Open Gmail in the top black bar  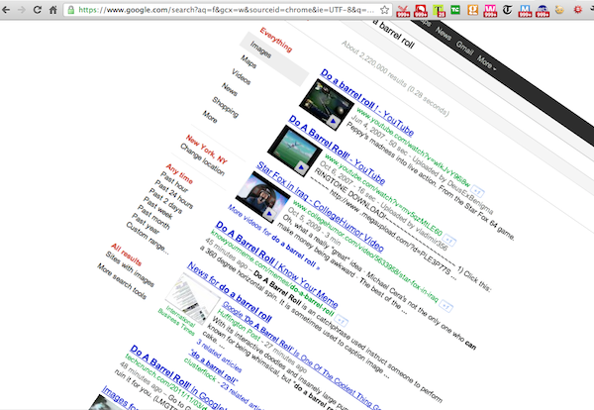pyautogui.click(x=464, y=48)
